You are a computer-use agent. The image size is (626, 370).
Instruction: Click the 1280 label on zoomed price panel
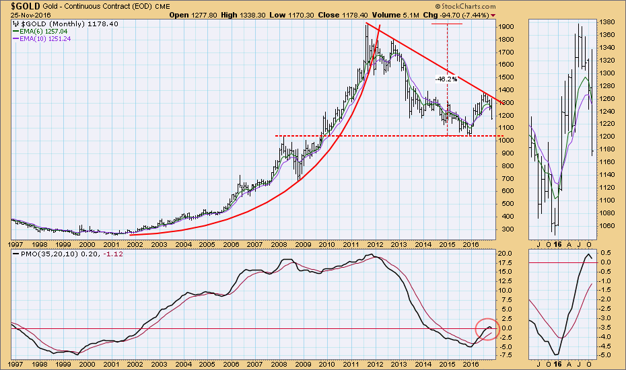pos(607,86)
